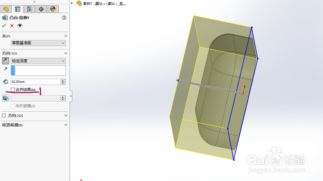Screen dimensions: 323x181
Task: Enable the 方向2(2) checkbox
Action: 4,115
